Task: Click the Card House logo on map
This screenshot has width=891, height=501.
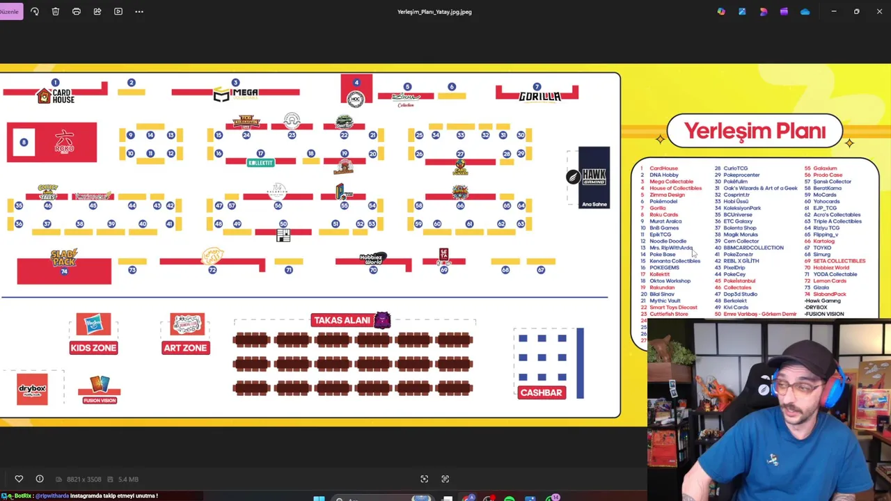Action: point(55,96)
